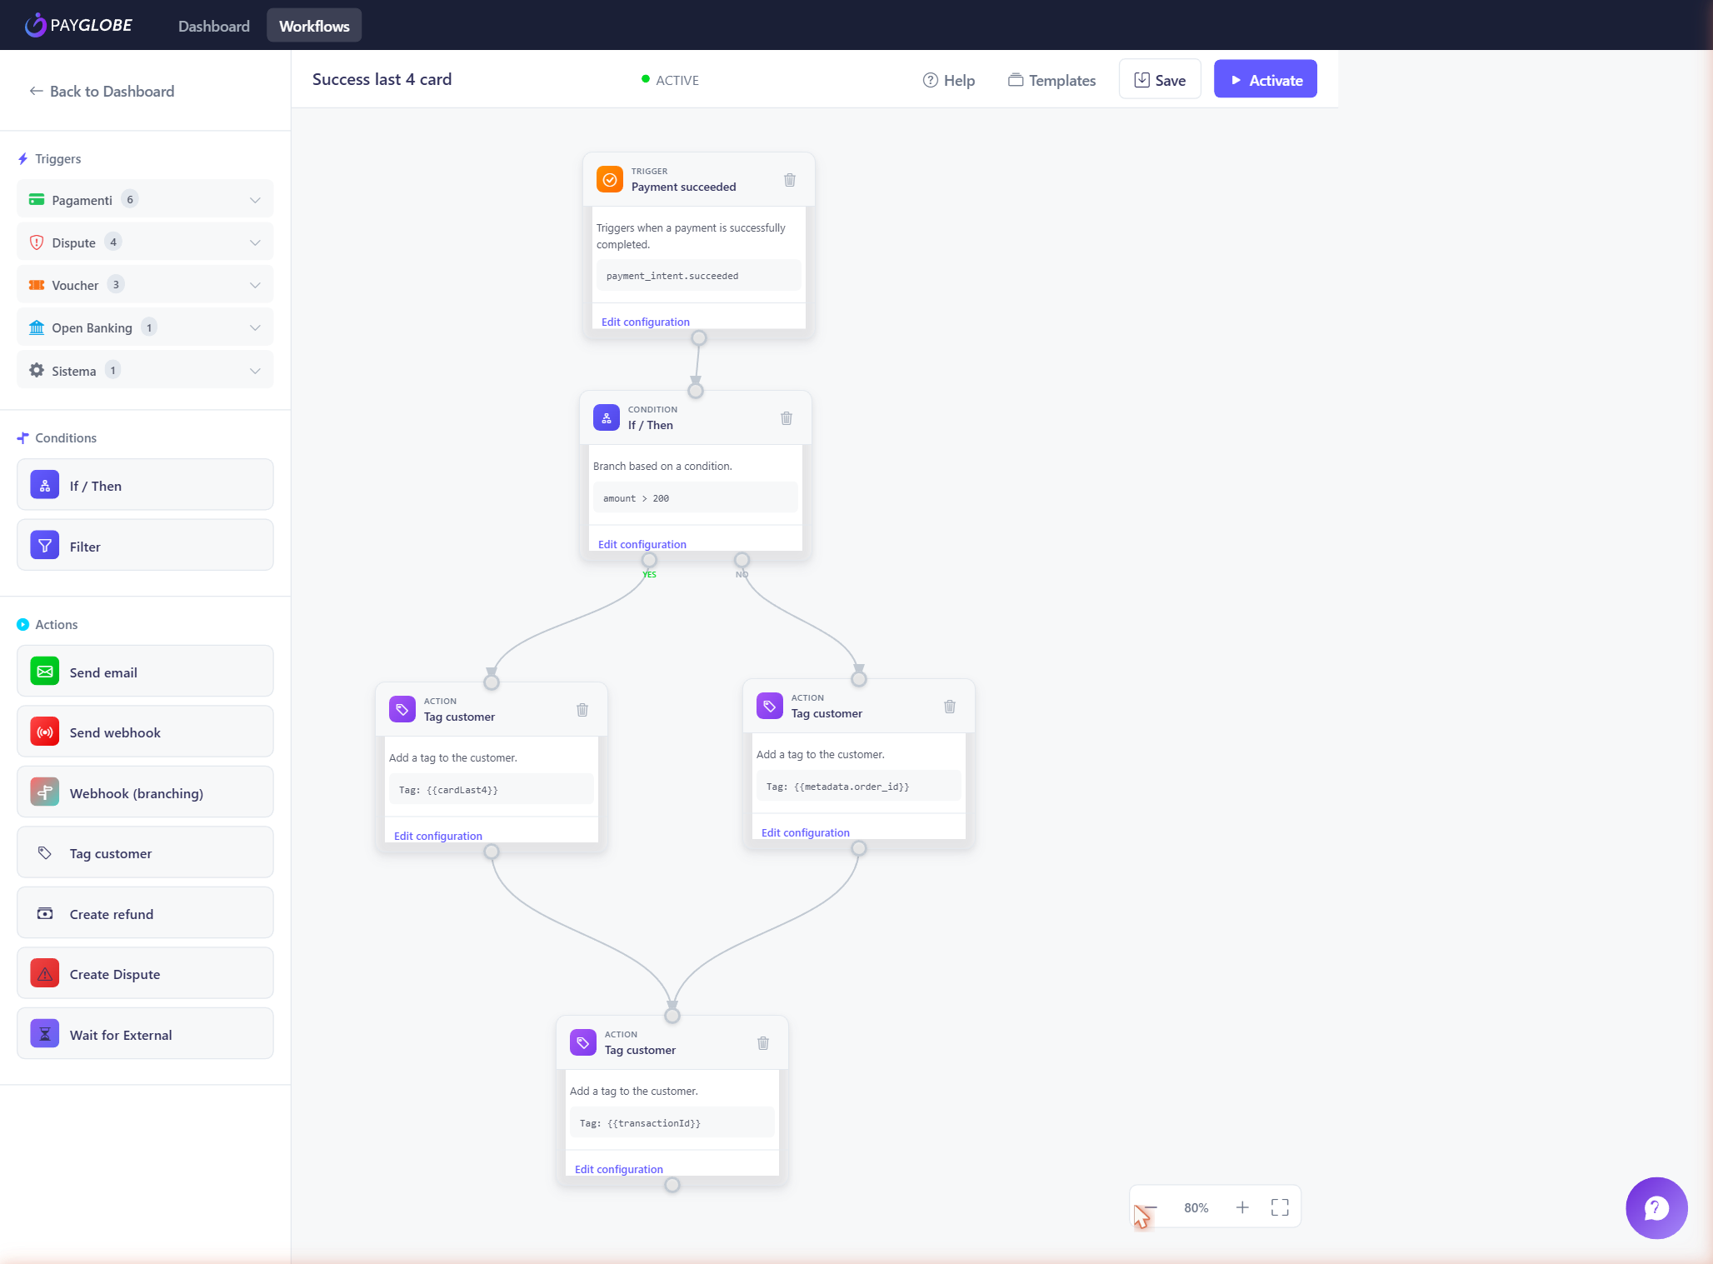Edit configuration of Payment succeeded trigger
Image resolution: width=1713 pixels, height=1264 pixels.
pyautogui.click(x=646, y=322)
